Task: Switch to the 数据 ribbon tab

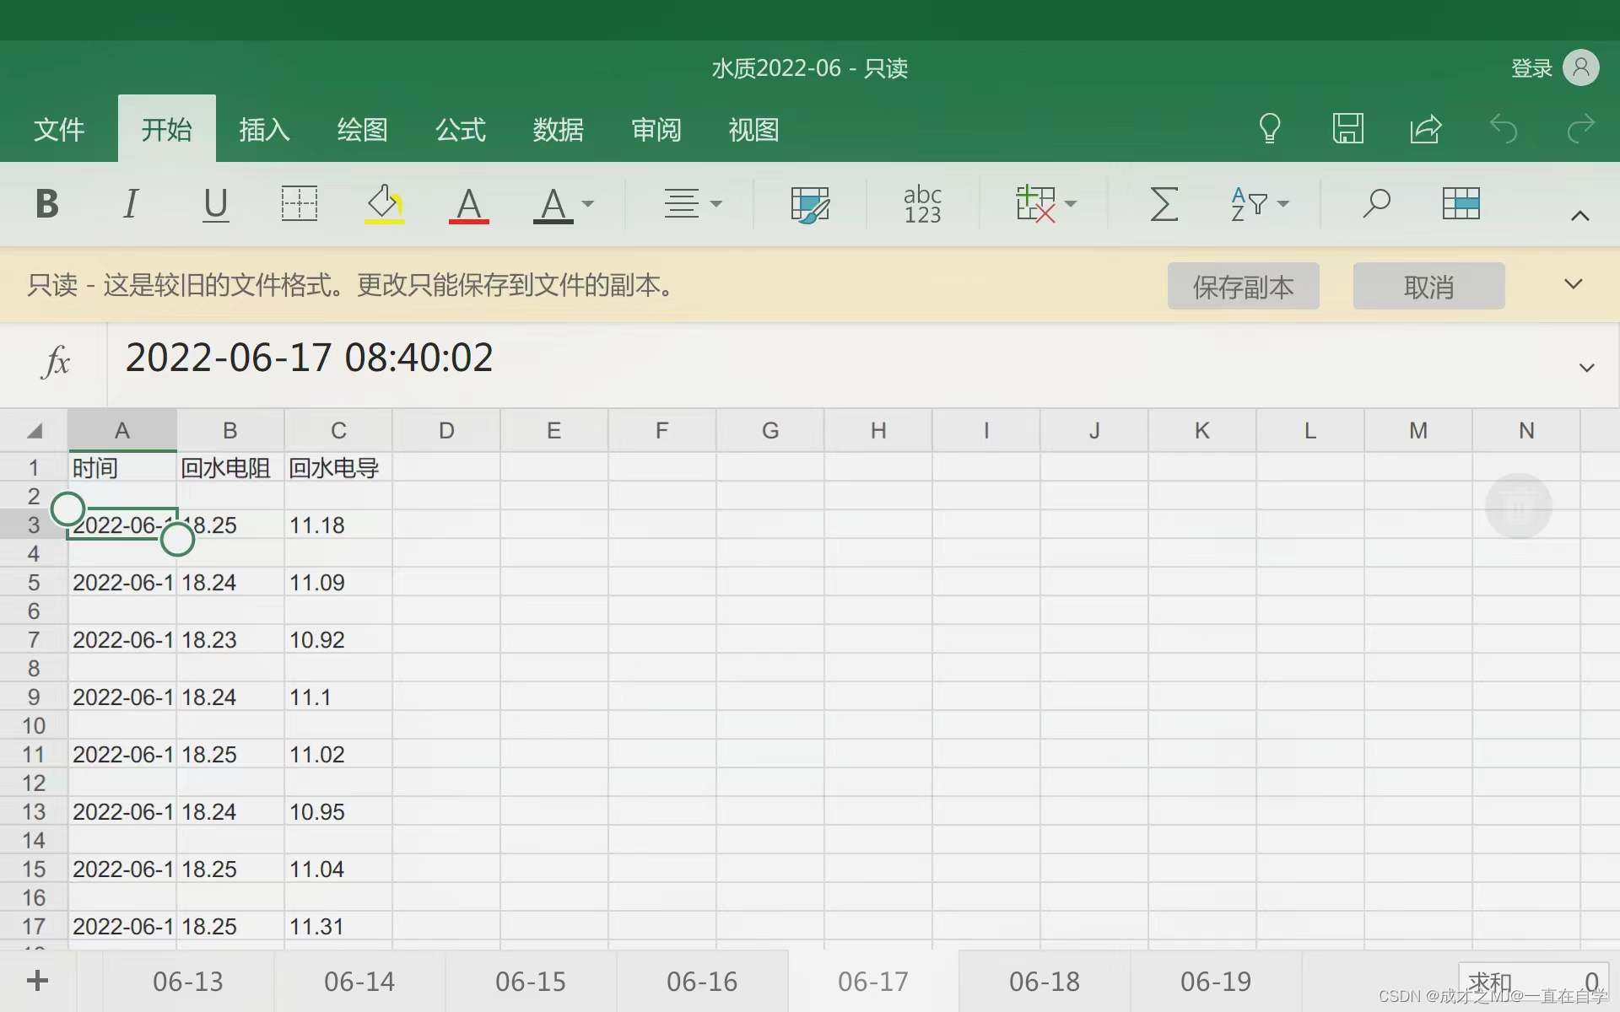Action: click(x=558, y=129)
